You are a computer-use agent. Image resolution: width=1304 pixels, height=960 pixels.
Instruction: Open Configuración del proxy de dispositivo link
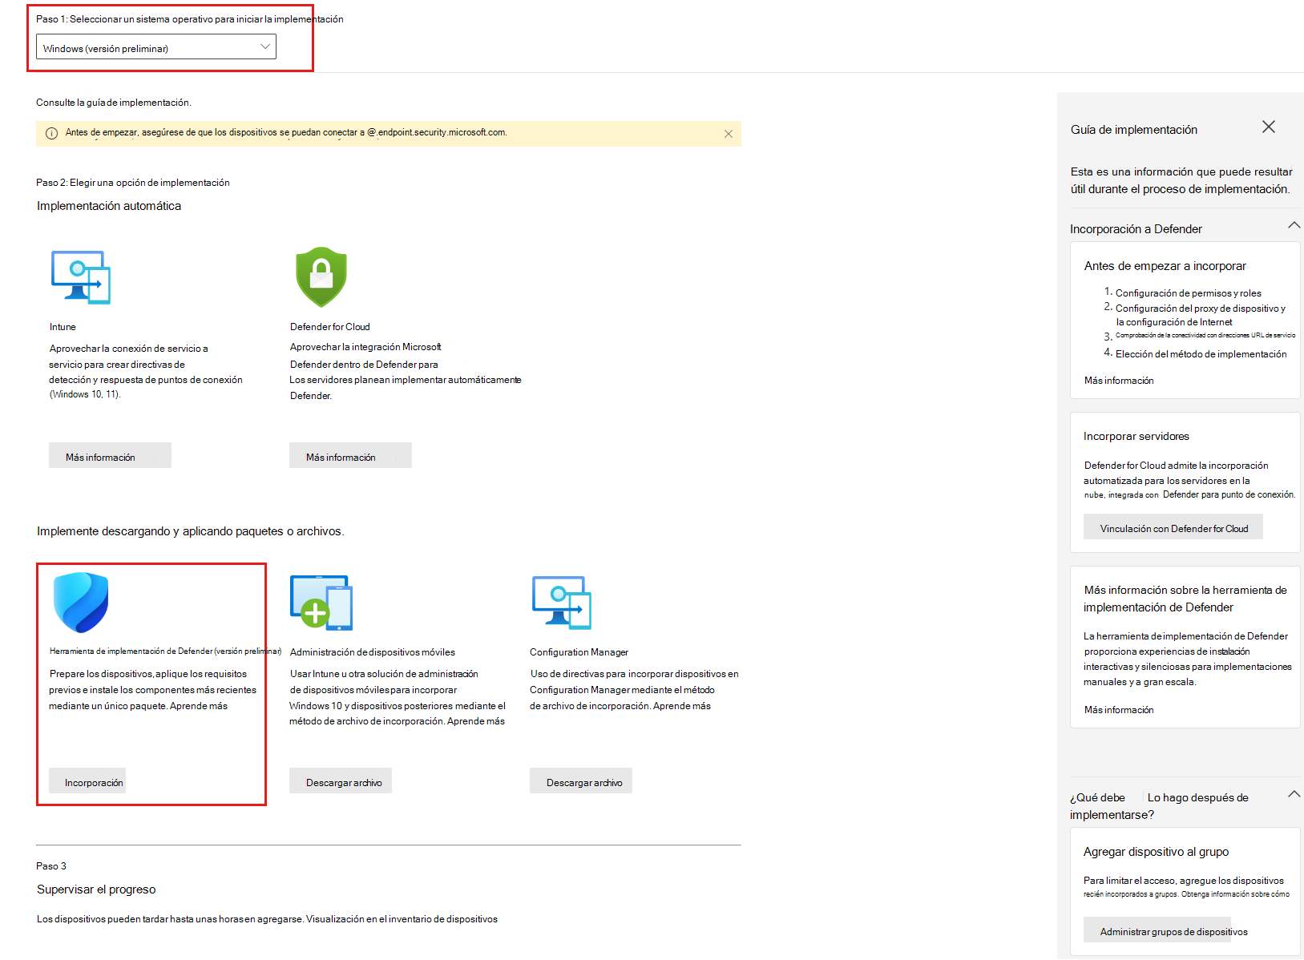click(x=1201, y=315)
